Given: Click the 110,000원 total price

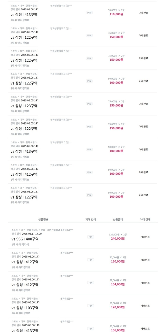Looking at the screenshot, I should 116,14.
